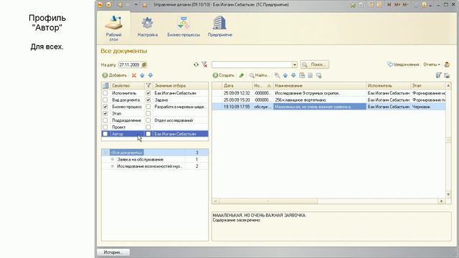459x258 pixels.
Task: Enable grouping checkbox for Автор
Action: click(105, 134)
